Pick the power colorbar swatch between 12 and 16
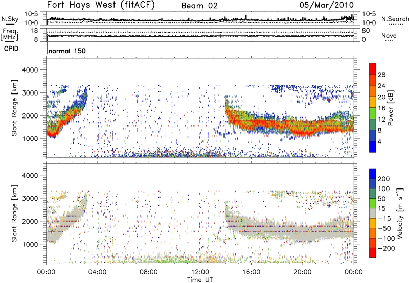Screen dimensions: 409x283 coord(373,113)
